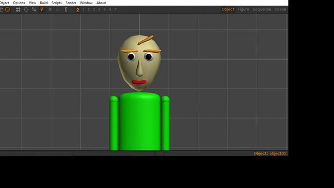
Task: Select layer number 3
Action: point(94,9)
